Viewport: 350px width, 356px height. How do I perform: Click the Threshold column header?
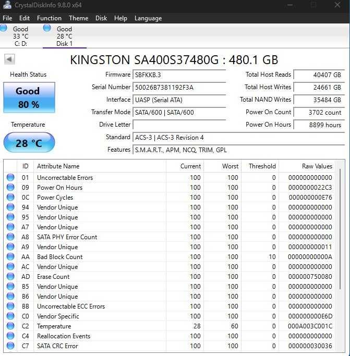(260, 166)
